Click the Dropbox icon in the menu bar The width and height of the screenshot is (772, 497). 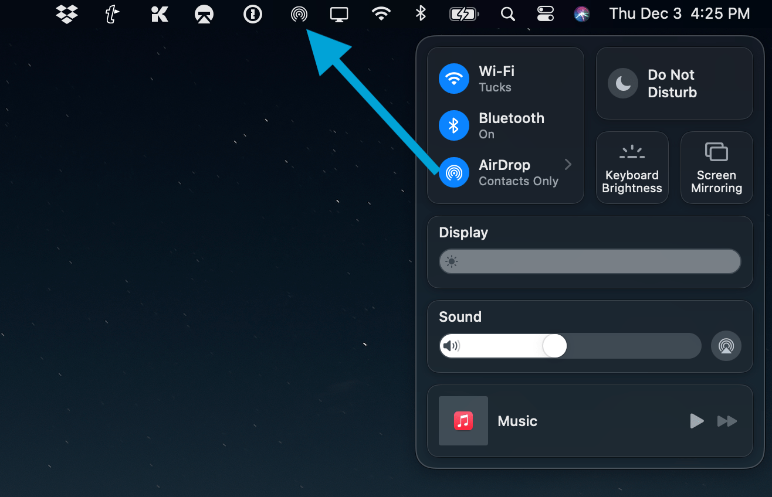pyautogui.click(x=66, y=14)
